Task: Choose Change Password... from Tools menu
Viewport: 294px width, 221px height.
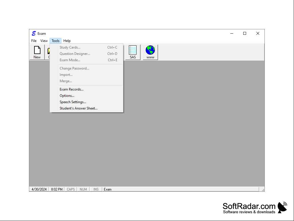Action: click(x=87, y=68)
